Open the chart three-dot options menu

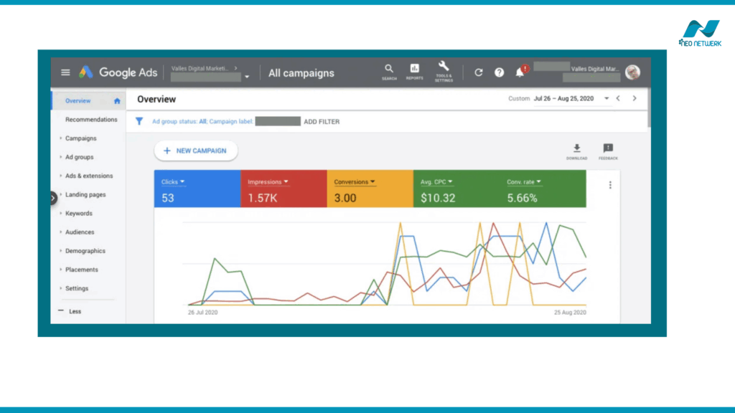point(610,185)
